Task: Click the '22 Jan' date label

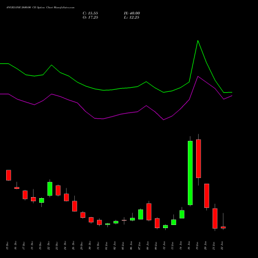Action: pos(222,246)
